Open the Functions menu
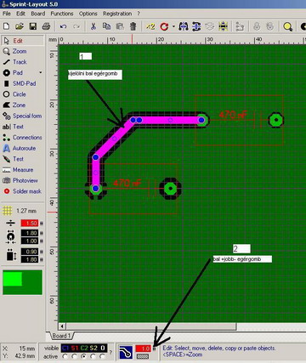Viewport: 306px width, 363px height. click(x=62, y=14)
